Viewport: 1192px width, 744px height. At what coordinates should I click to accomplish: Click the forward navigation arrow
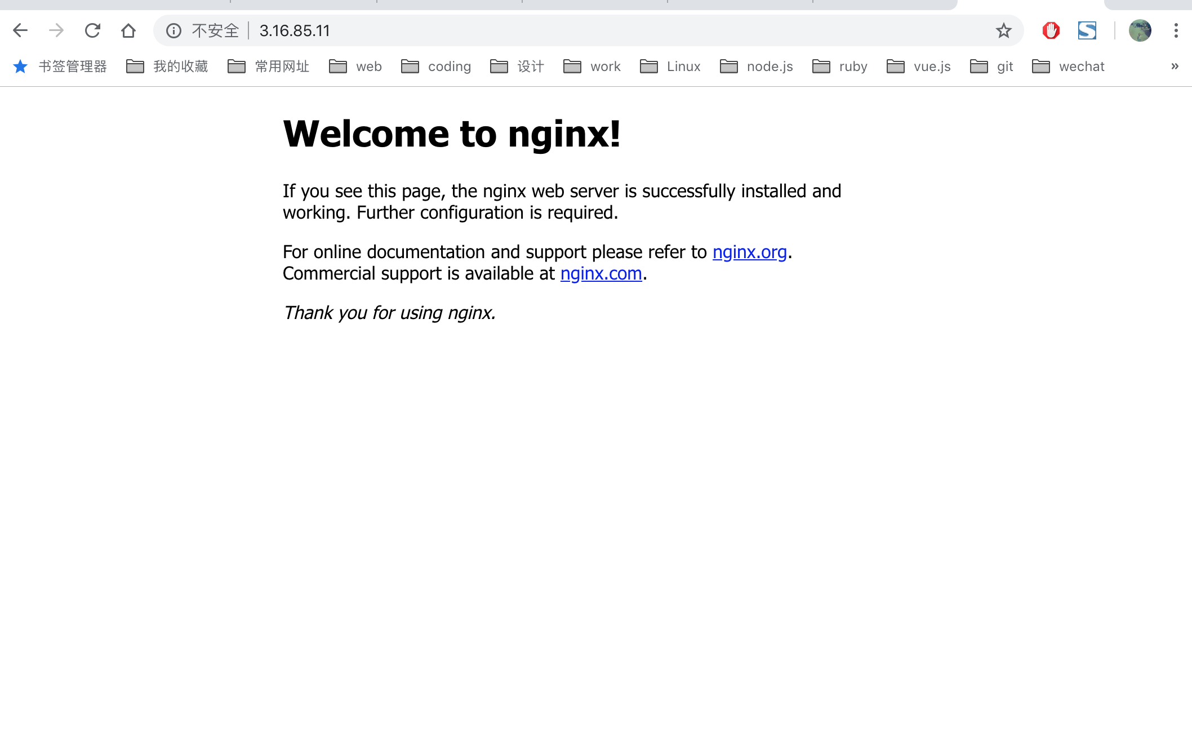tap(56, 30)
